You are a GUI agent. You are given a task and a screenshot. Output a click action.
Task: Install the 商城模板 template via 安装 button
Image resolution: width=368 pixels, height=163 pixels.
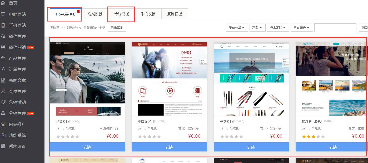click(x=87, y=147)
